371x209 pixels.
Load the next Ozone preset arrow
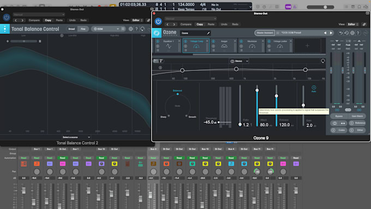(x=331, y=33)
